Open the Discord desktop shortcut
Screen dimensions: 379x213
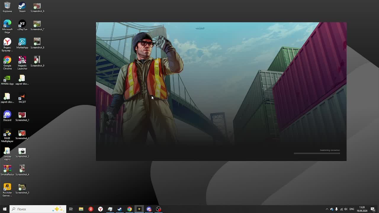tap(7, 116)
